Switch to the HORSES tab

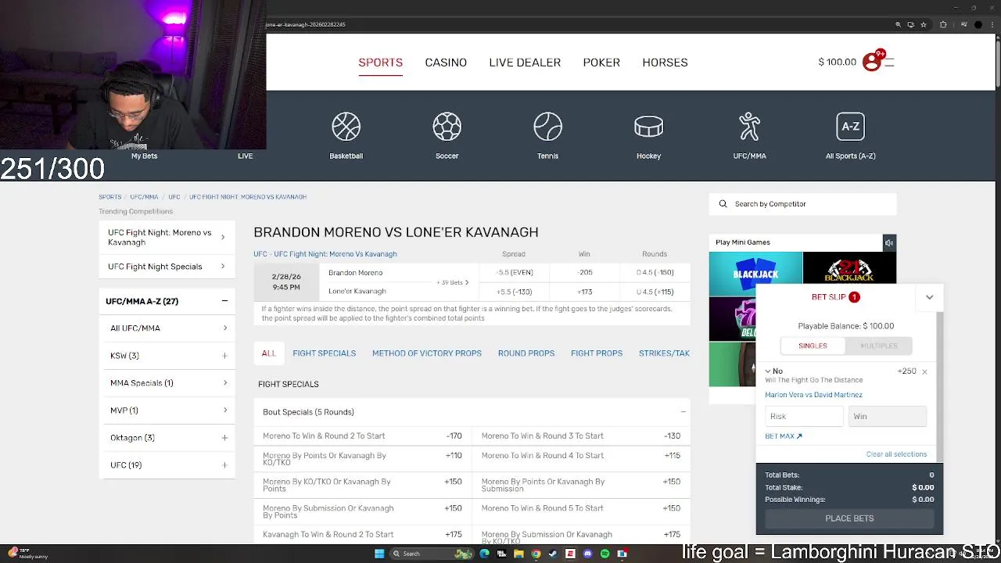(665, 63)
